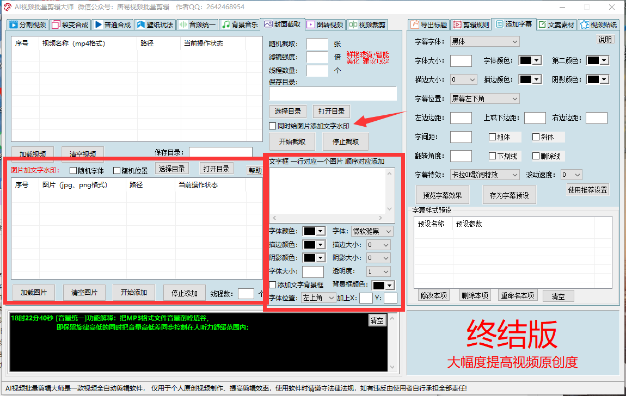Screen dimensions: 626x396
Task: Click the subtitle 描边色 color swatch
Action: coord(530,80)
